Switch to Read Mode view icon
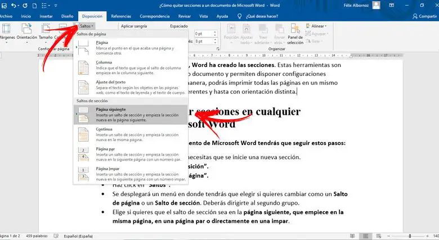 (x=352, y=236)
